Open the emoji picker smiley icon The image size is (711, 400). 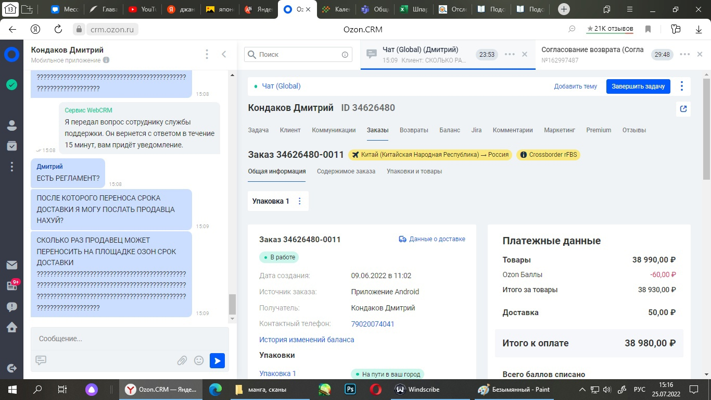tap(198, 360)
